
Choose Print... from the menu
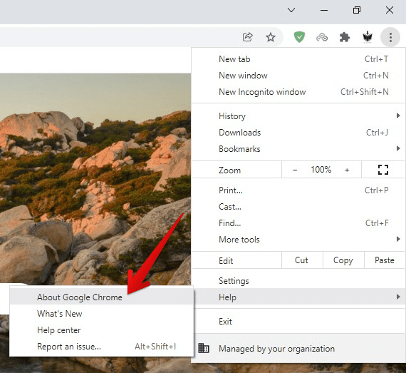pos(298,190)
